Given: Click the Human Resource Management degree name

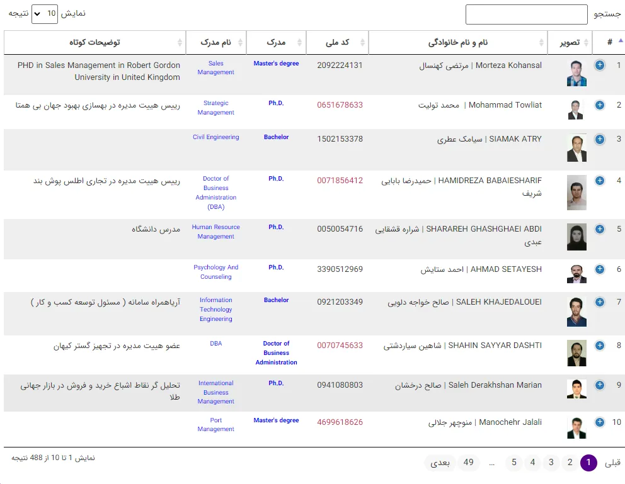Looking at the screenshot, I should pos(216,232).
